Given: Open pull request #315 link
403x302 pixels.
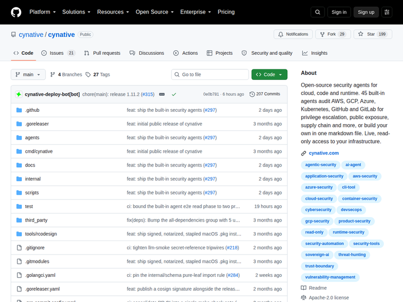Looking at the screenshot, I should [x=148, y=95].
